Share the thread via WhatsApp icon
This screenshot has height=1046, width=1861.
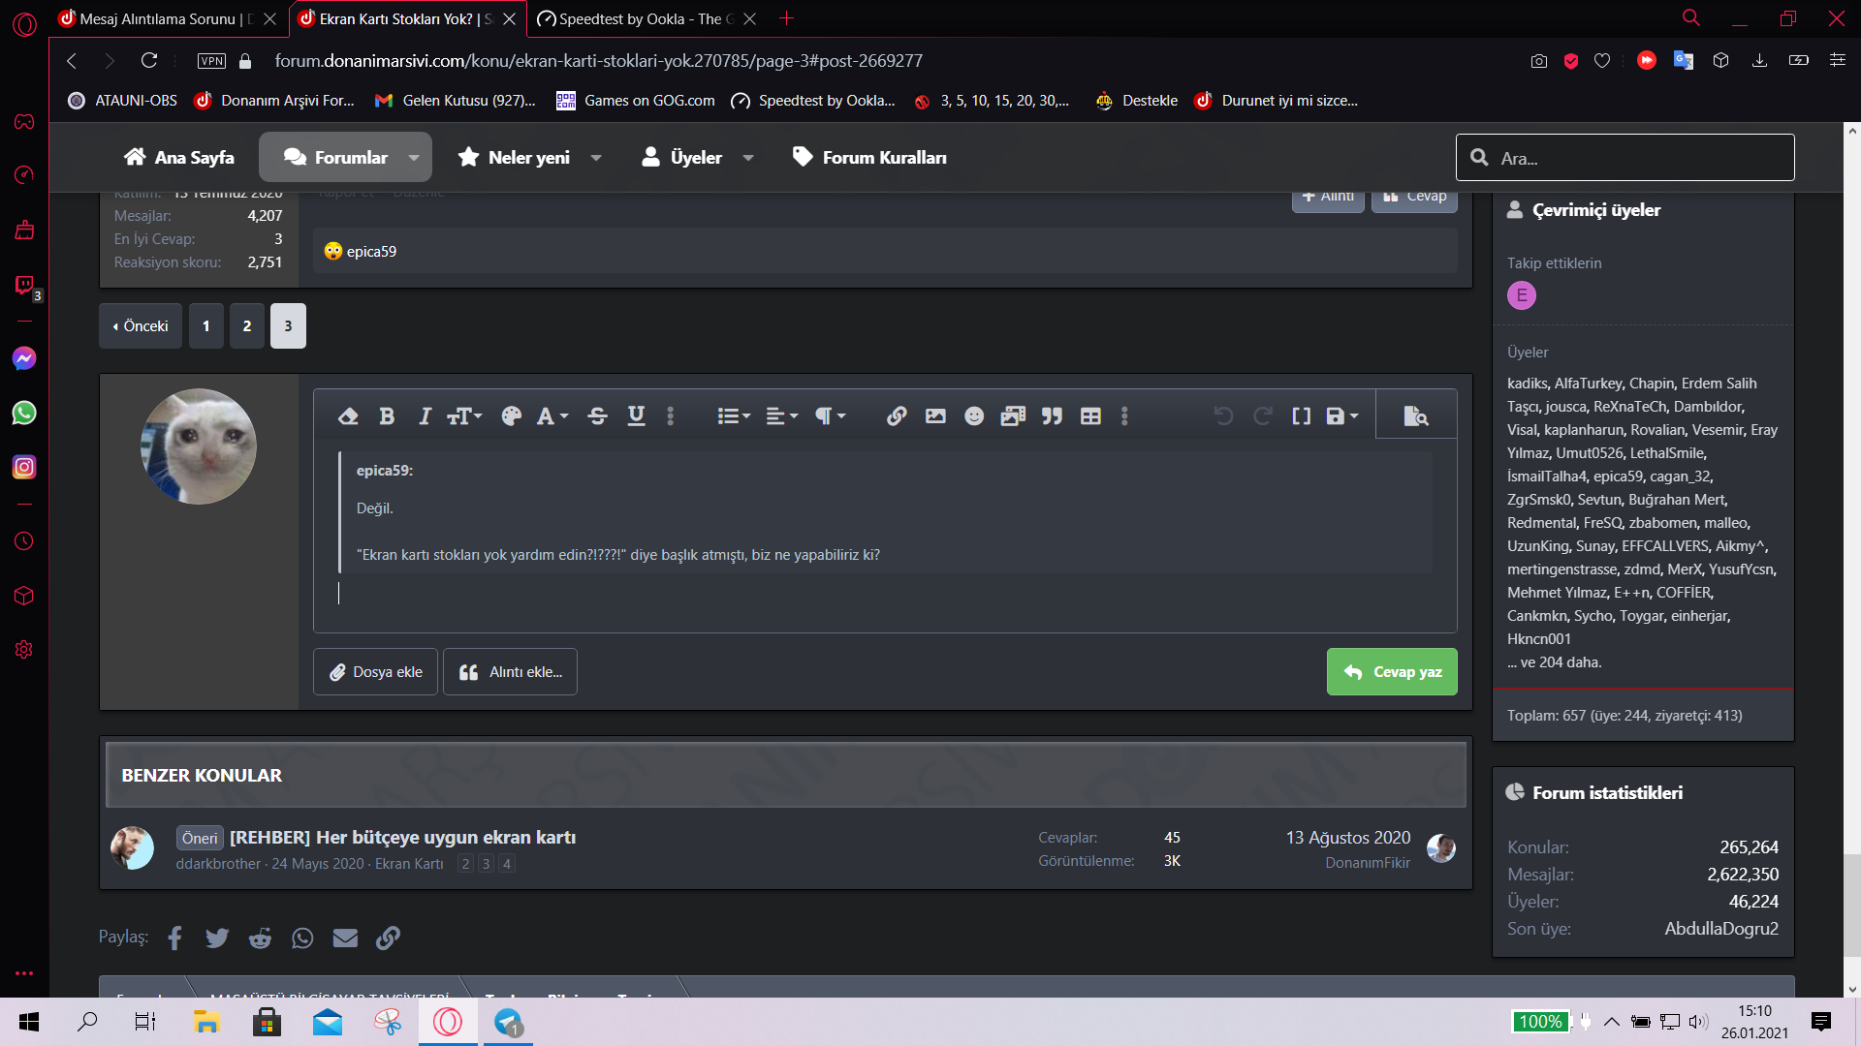(302, 938)
